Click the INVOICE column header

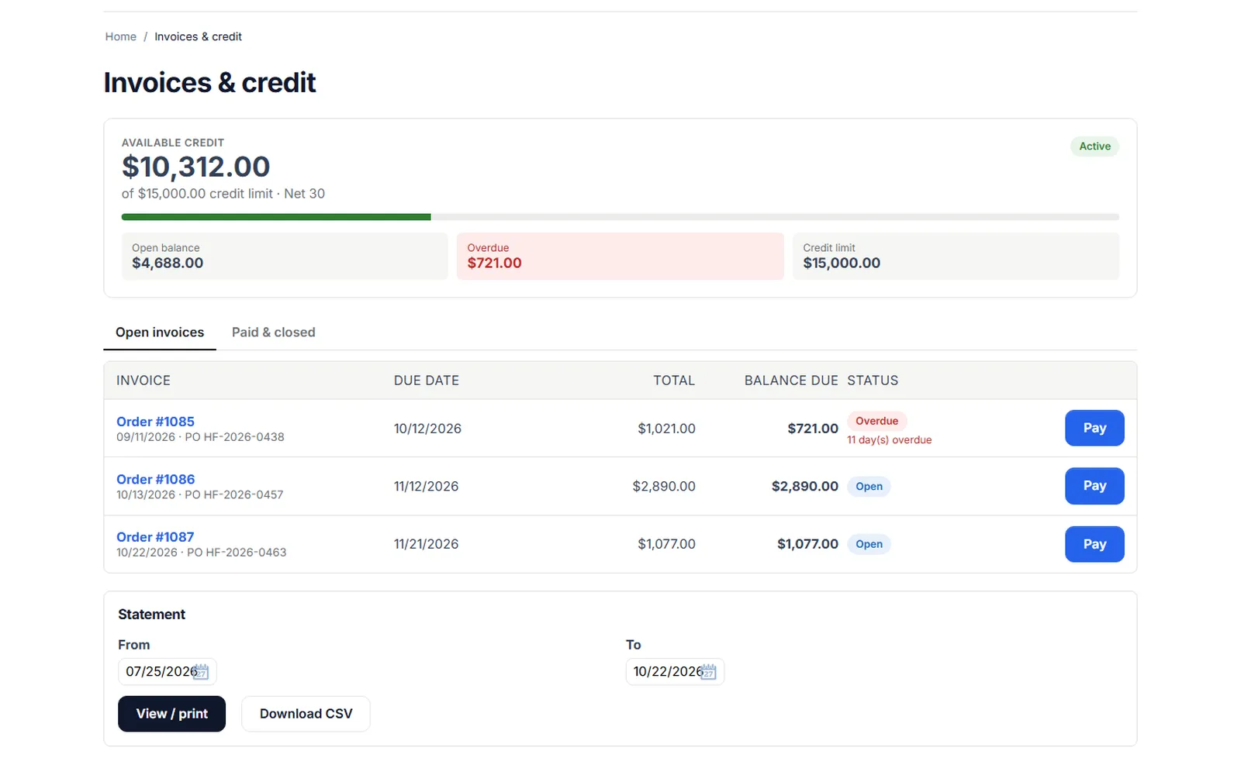click(143, 381)
